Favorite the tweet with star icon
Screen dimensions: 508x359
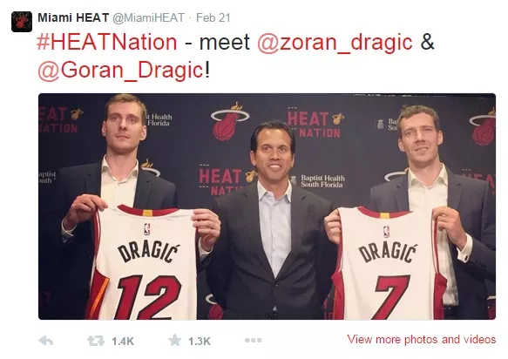click(175, 341)
